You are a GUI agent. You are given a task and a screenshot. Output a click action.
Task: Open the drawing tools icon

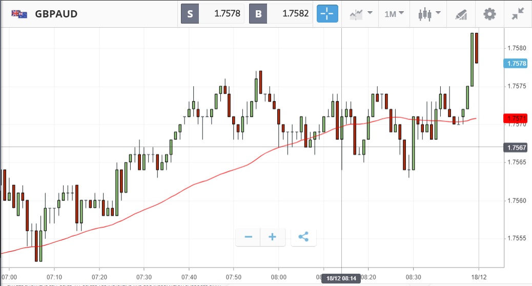click(x=461, y=14)
